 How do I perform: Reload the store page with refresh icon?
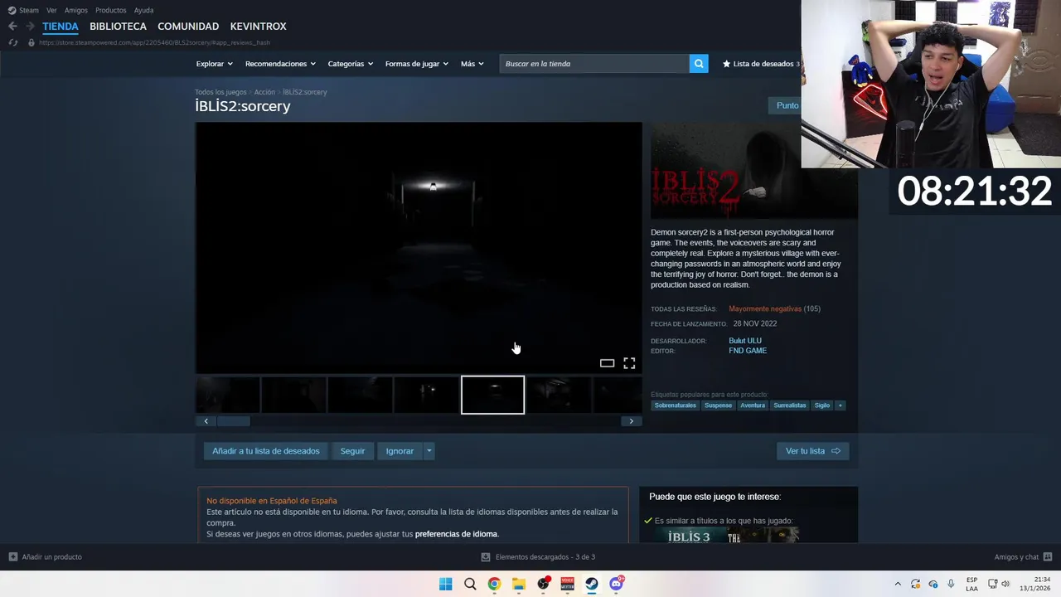point(12,42)
